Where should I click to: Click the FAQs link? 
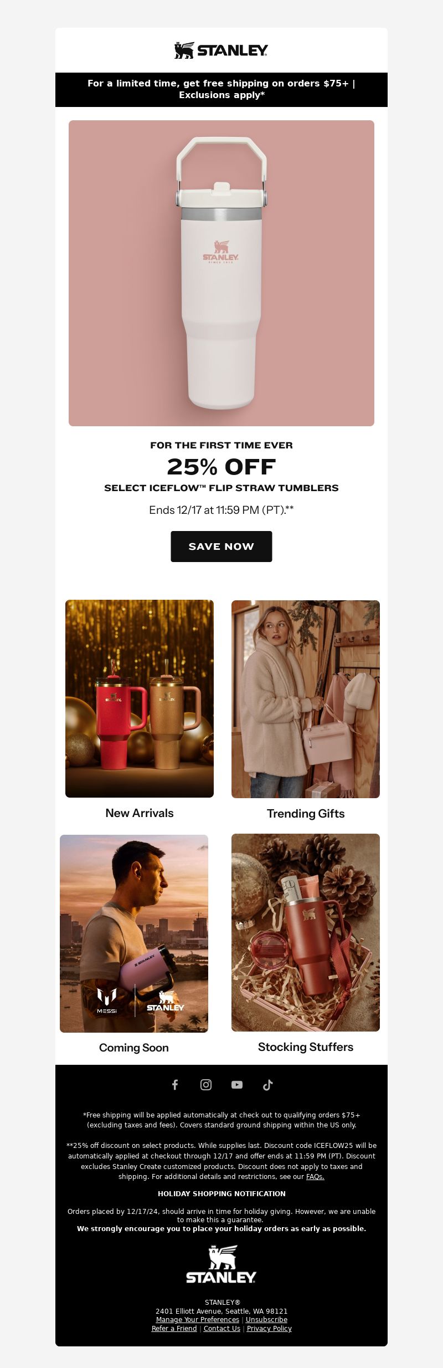pos(315,1176)
